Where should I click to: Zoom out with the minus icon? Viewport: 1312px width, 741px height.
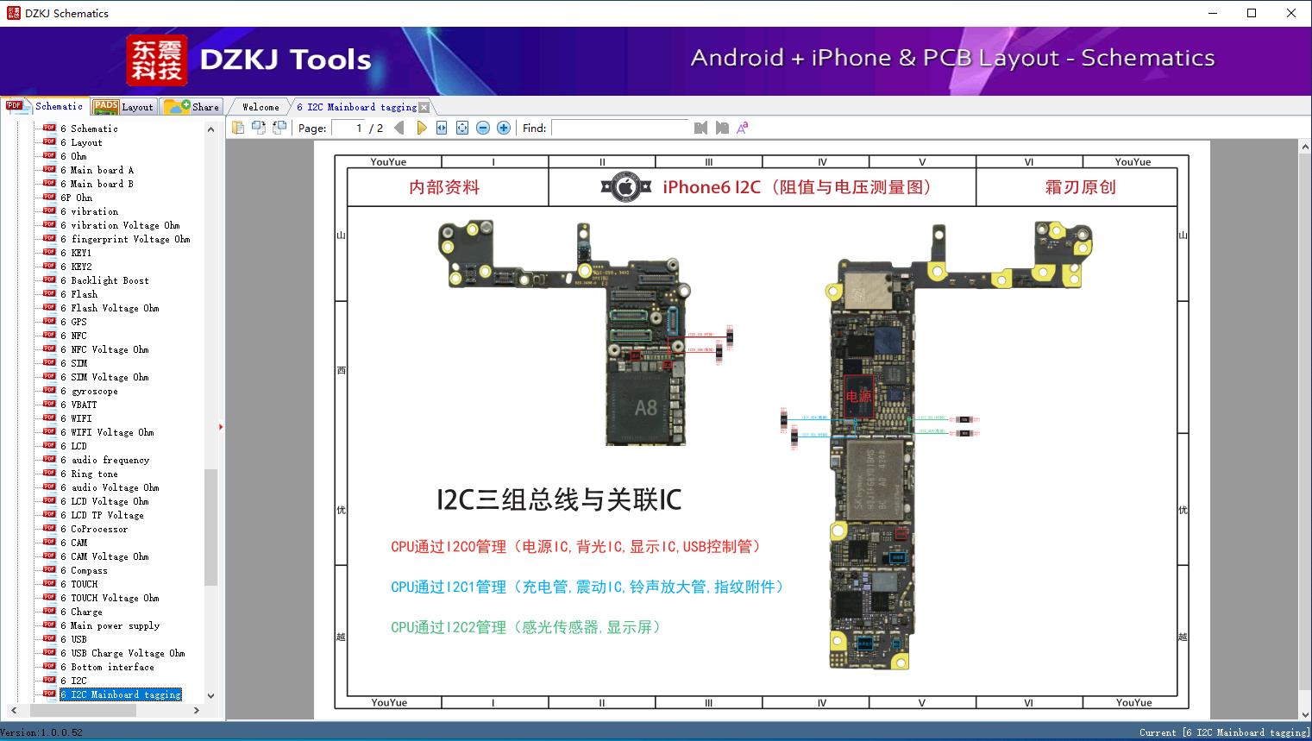[x=483, y=128]
